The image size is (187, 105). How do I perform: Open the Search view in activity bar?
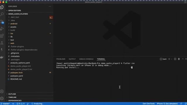pyautogui.click(x=2, y=14)
